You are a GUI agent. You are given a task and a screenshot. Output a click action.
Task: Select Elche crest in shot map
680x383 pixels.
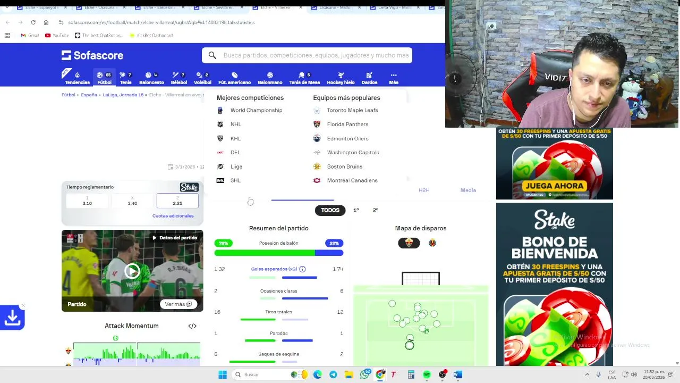(409, 243)
